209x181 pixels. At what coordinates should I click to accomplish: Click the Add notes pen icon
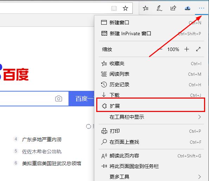click(x=159, y=8)
